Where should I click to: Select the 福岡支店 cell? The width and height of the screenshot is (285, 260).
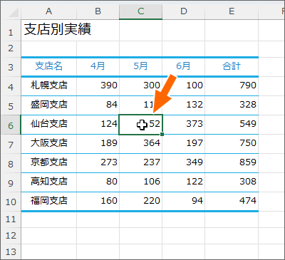[48, 202]
